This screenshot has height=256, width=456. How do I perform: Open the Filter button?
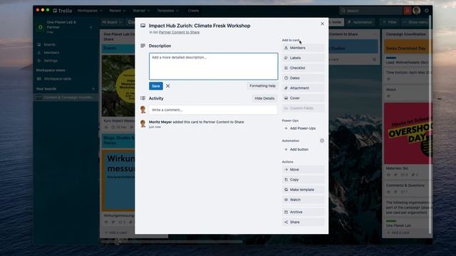coord(390,22)
